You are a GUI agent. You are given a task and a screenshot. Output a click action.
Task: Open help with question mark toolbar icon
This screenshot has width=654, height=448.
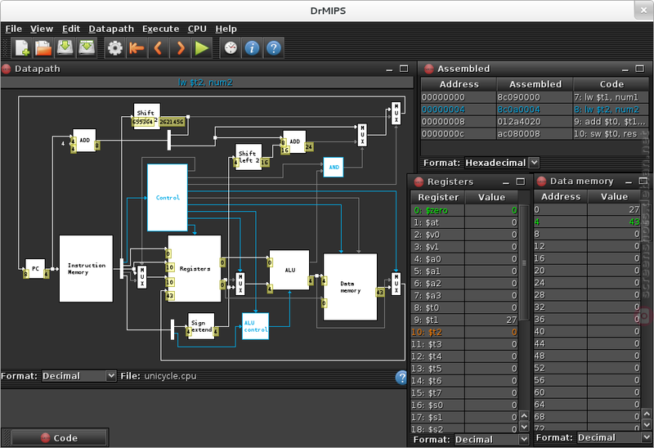click(274, 48)
